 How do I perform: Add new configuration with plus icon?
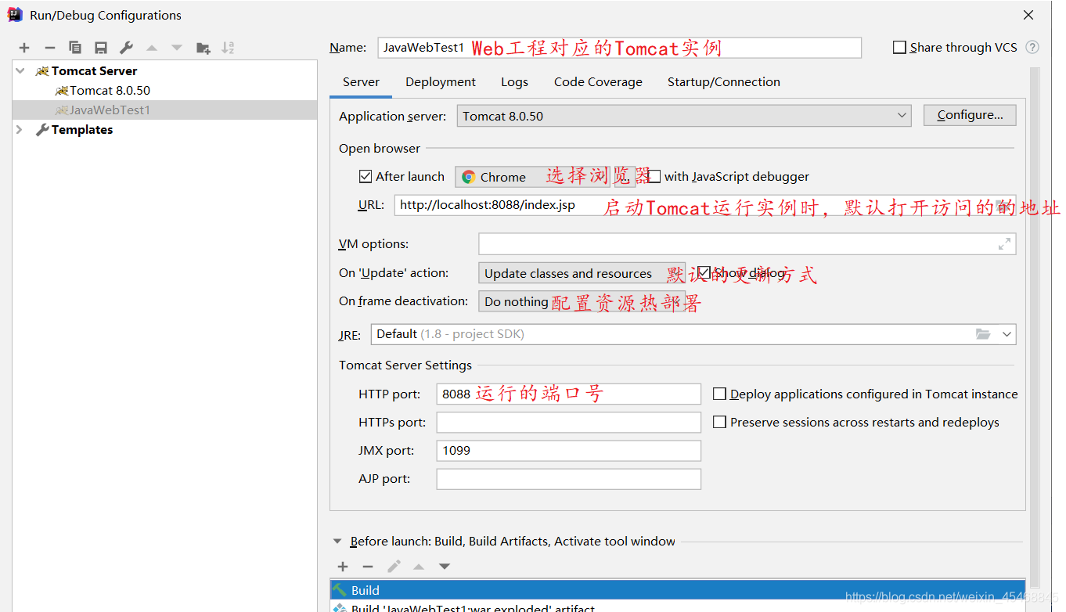pyautogui.click(x=24, y=48)
